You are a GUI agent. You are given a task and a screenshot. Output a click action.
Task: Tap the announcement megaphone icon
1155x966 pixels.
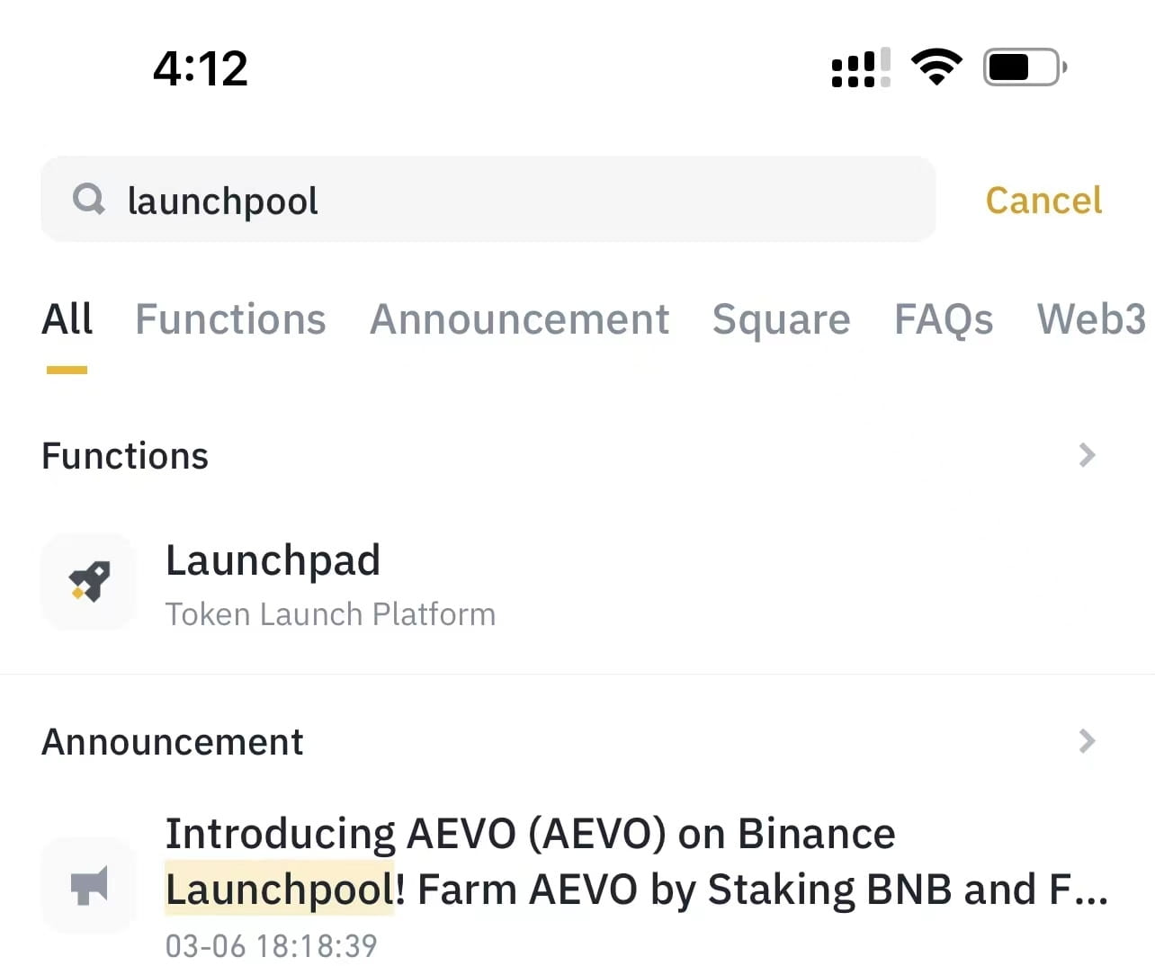point(89,885)
